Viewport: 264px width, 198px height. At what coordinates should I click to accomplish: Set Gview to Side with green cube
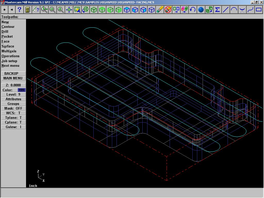click(x=110, y=10)
